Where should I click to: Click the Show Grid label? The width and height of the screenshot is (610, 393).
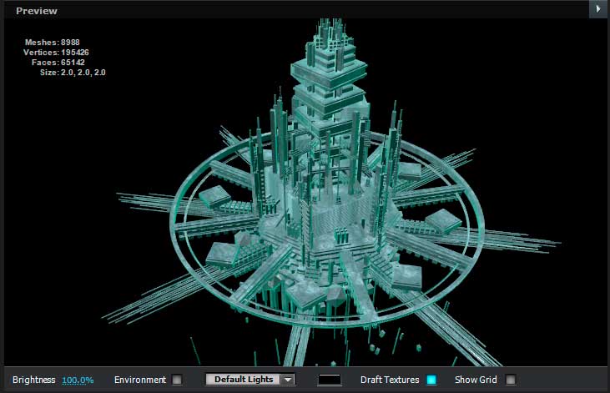point(476,380)
